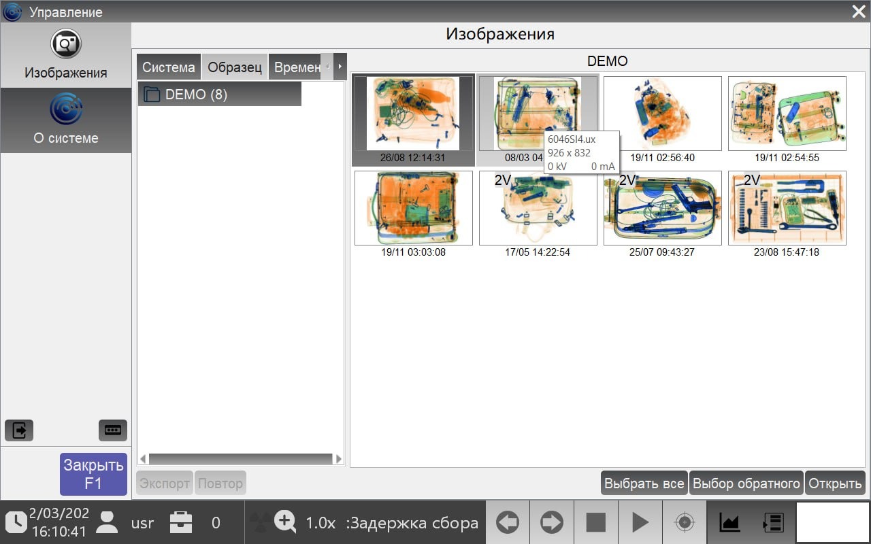Switch to the Времен tab
Screen dimensions: 871x544
(x=295, y=67)
